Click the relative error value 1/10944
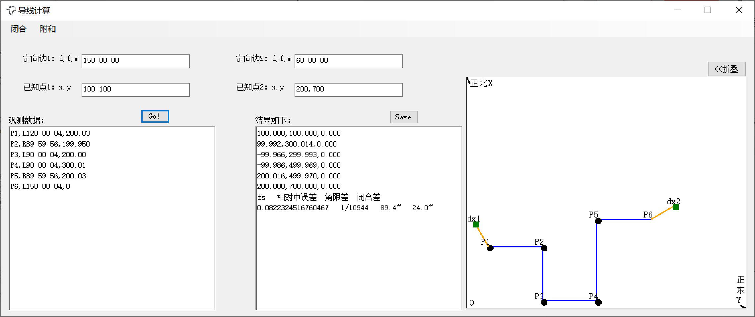This screenshot has width=755, height=317. [x=355, y=208]
